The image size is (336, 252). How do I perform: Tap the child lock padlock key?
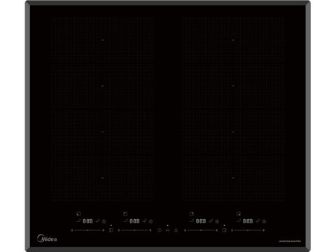click(176, 230)
